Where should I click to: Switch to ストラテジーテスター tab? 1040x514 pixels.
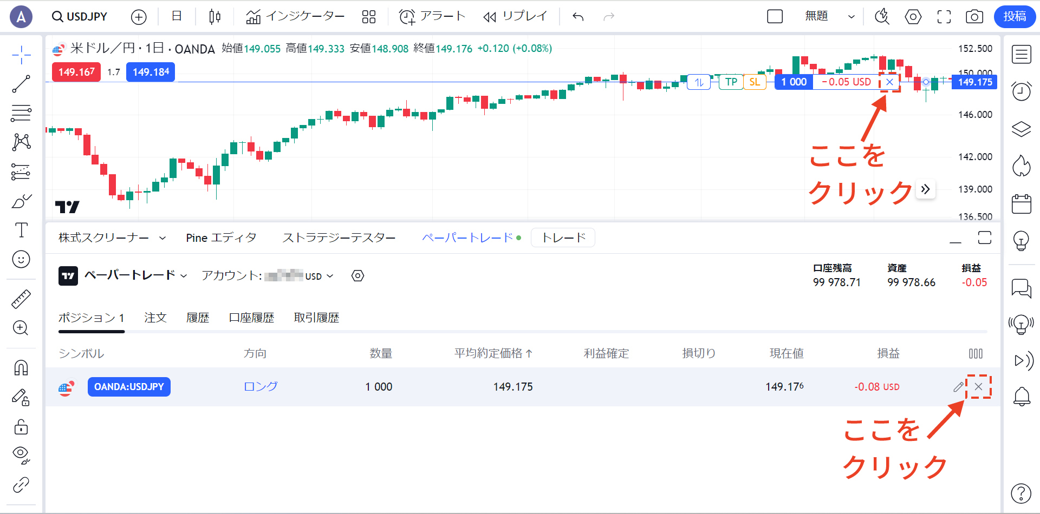click(x=339, y=238)
